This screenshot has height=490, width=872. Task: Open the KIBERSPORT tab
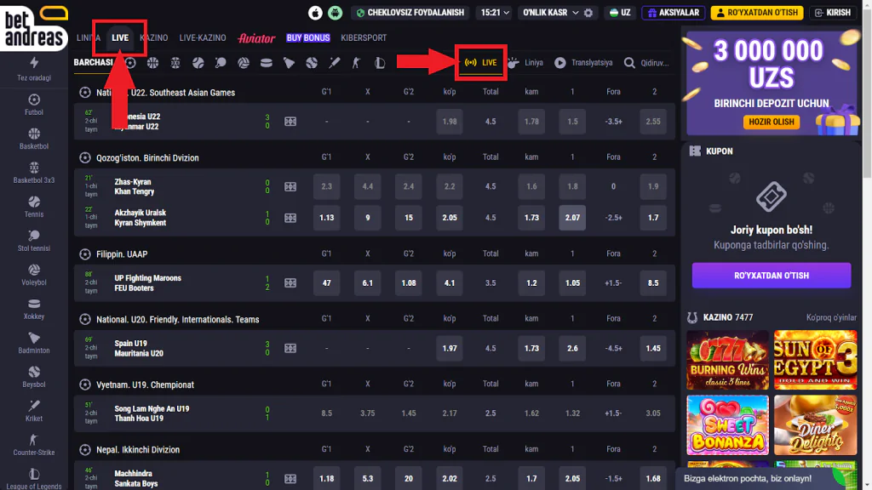363,38
